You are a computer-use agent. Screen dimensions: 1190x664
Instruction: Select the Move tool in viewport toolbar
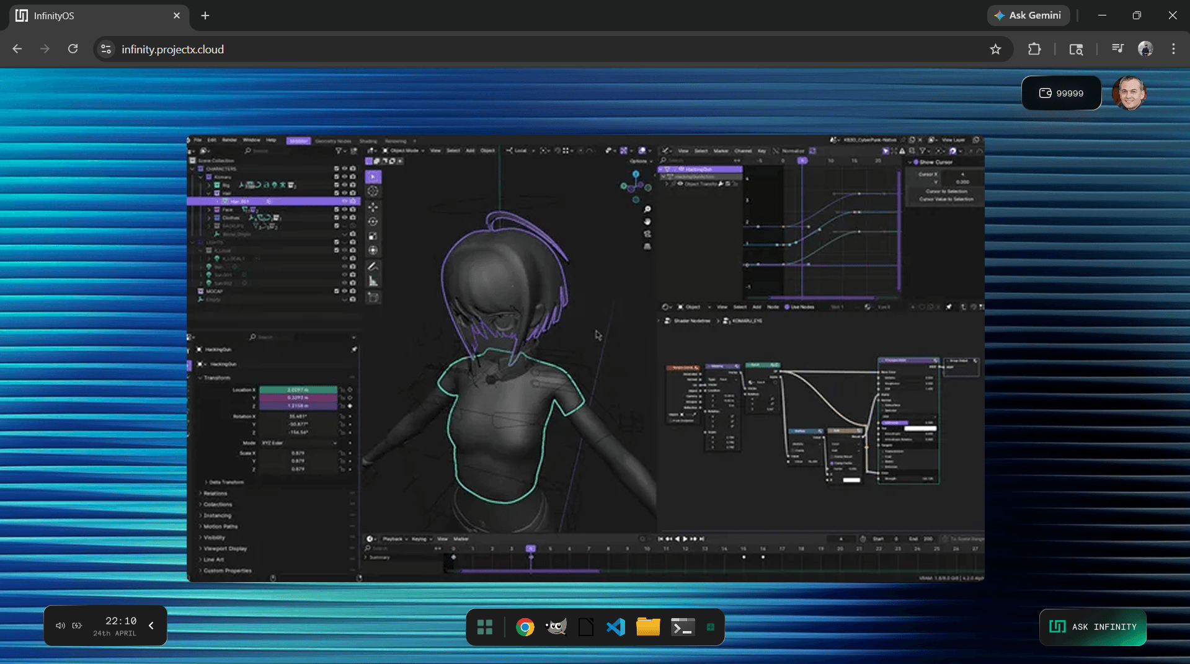click(x=373, y=207)
